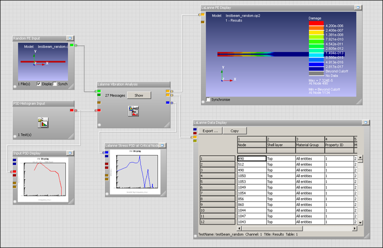Click the red beam model in Random FE Input
Image resolution: width=383 pixels, height=248 pixels.
[43, 62]
